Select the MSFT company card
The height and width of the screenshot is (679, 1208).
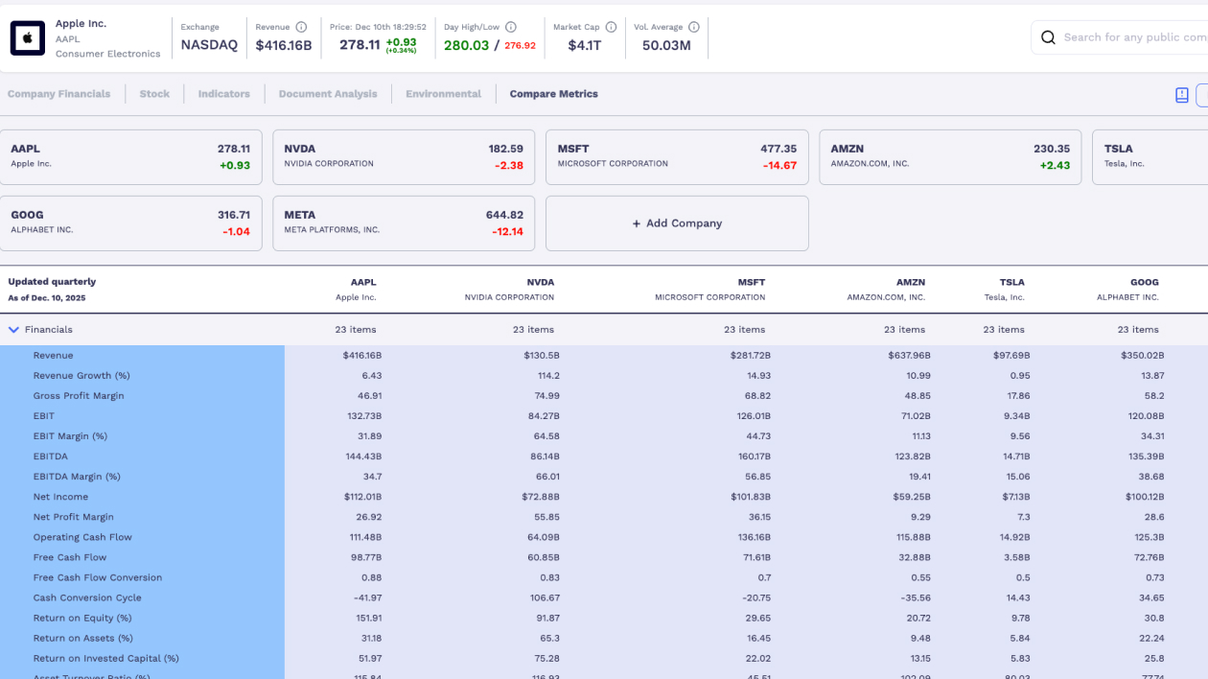(x=677, y=157)
